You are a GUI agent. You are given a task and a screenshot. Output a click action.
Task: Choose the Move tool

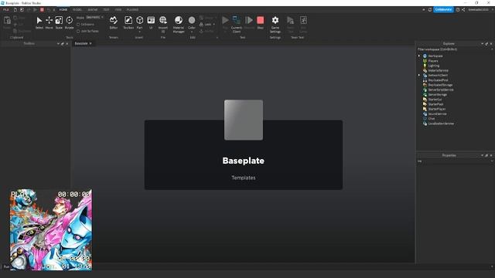click(49, 22)
